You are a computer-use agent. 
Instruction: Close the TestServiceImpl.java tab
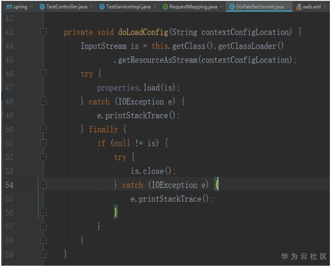[155, 7]
